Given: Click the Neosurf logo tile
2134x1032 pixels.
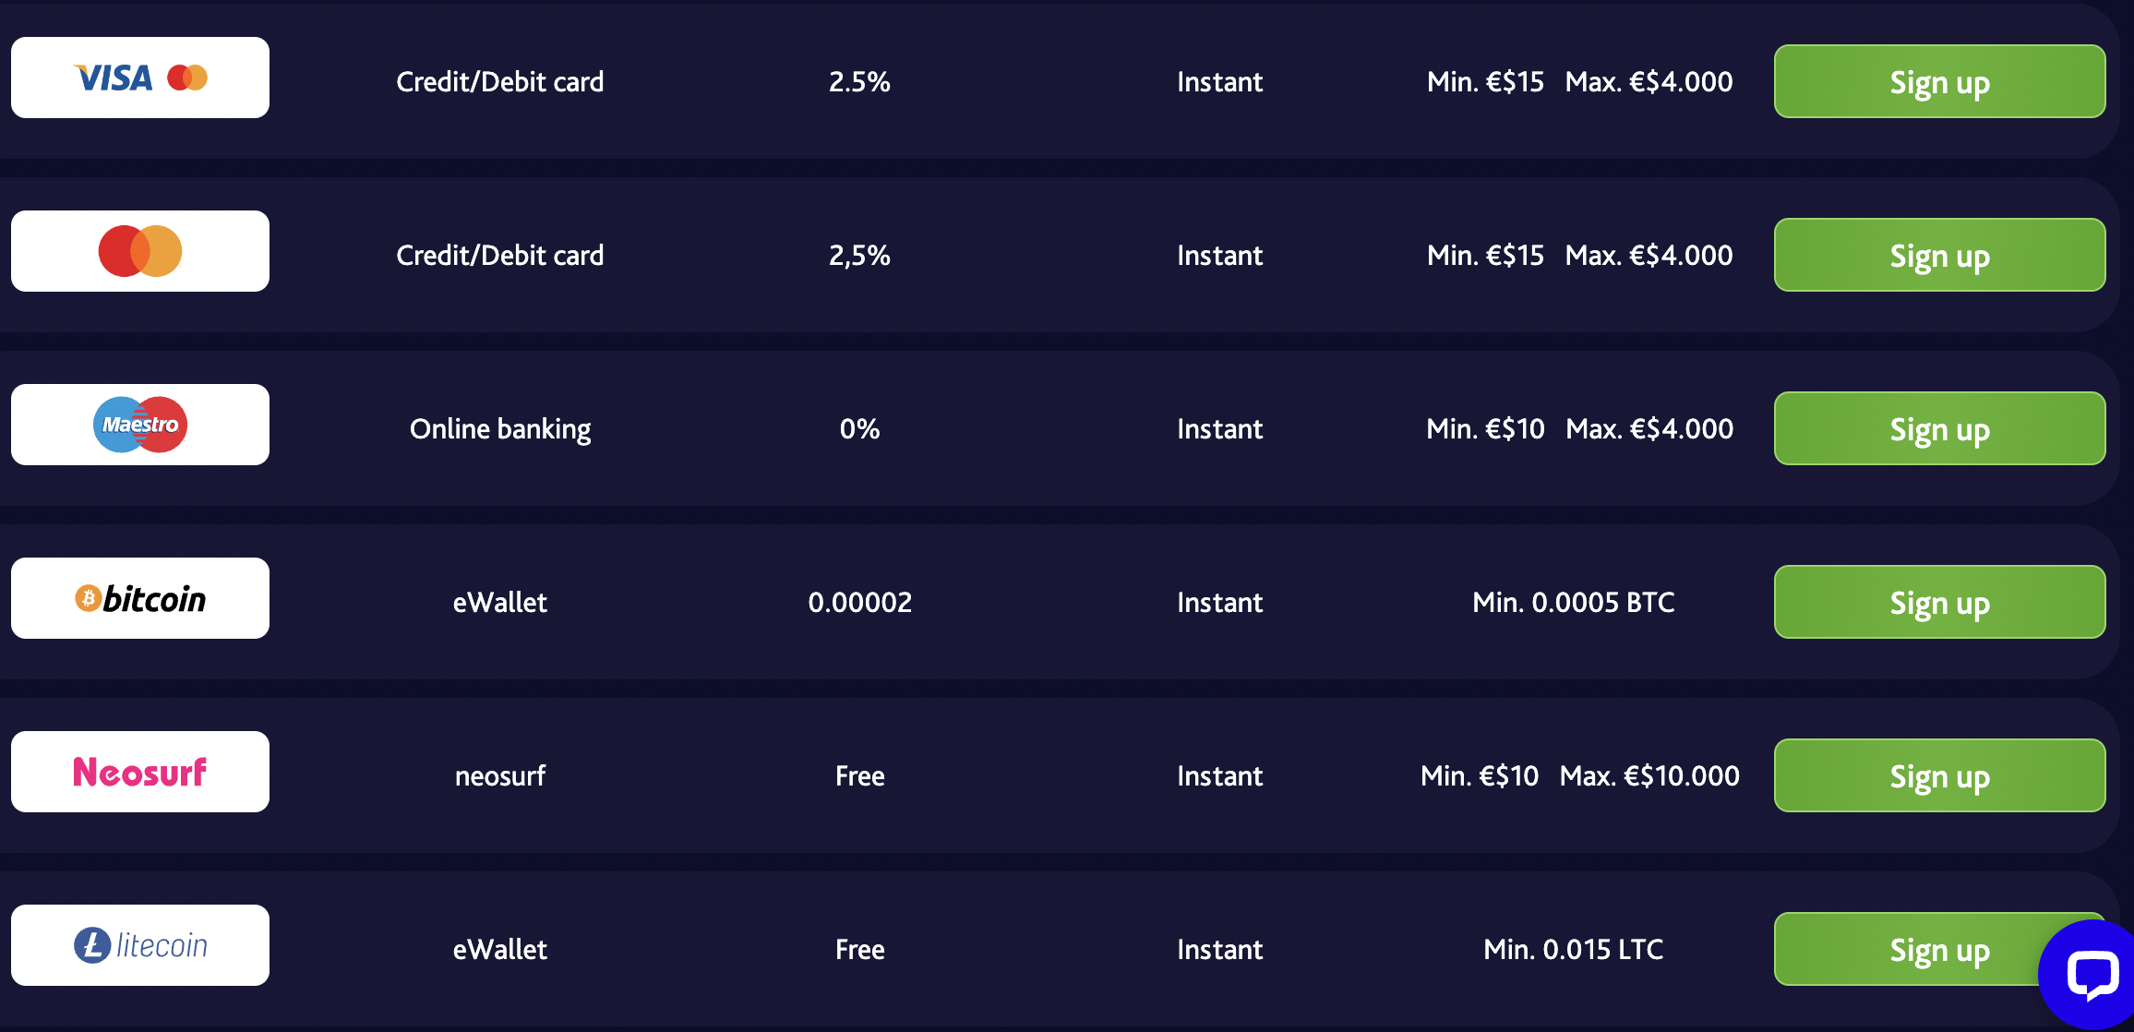Looking at the screenshot, I should (140, 772).
